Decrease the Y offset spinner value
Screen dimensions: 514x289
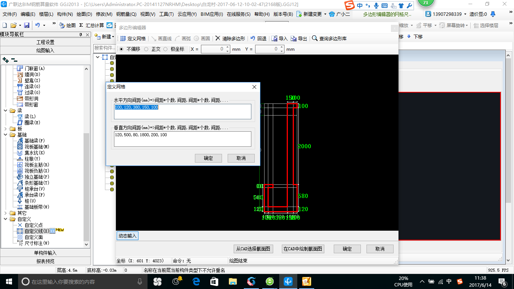coord(282,51)
